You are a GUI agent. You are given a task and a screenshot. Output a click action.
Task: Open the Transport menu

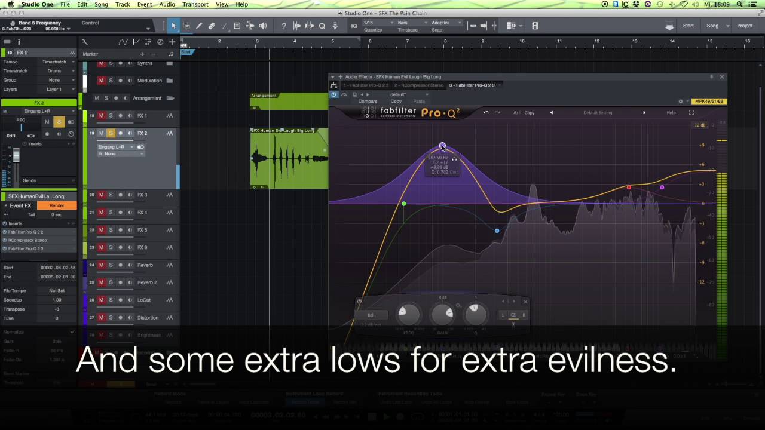click(x=195, y=4)
